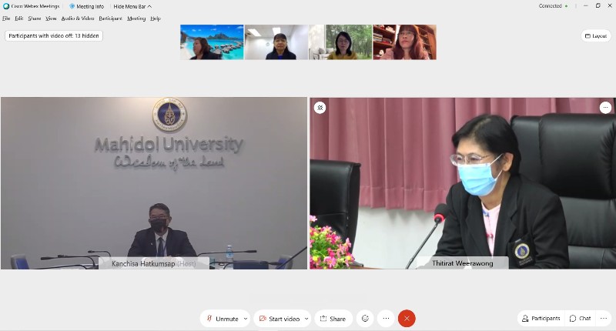Open more options in the center control bar
The height and width of the screenshot is (331, 616).
(x=386, y=319)
